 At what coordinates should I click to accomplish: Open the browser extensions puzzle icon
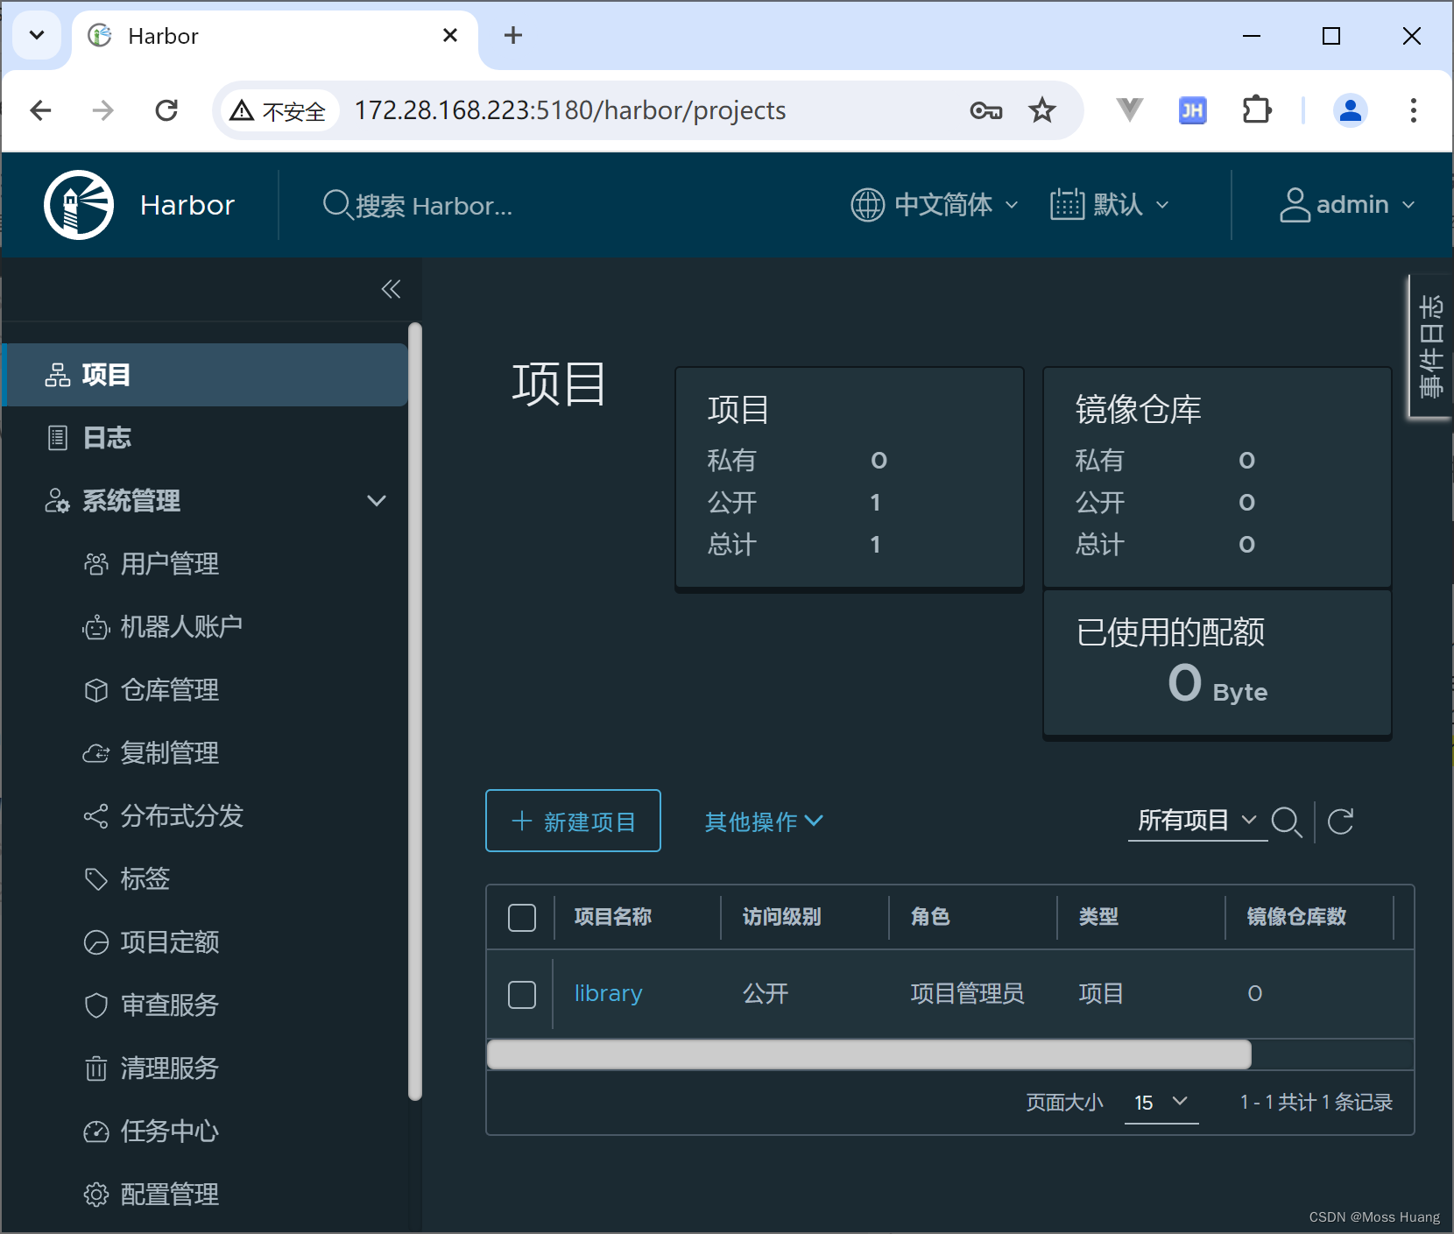point(1257,110)
